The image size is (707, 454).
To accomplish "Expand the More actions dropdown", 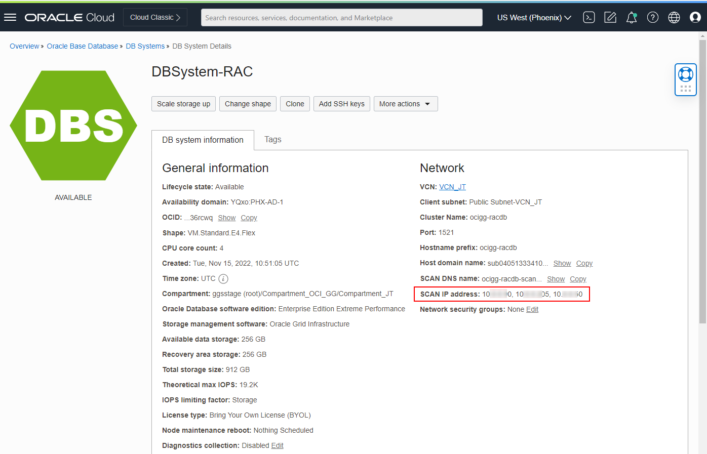I will [x=405, y=104].
